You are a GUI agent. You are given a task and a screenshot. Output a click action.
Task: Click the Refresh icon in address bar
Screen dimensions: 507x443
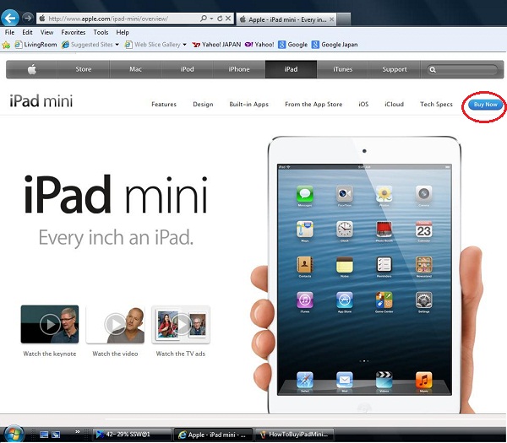point(220,19)
